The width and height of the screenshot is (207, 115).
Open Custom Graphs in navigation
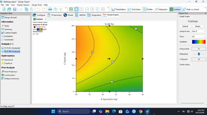[9, 33]
